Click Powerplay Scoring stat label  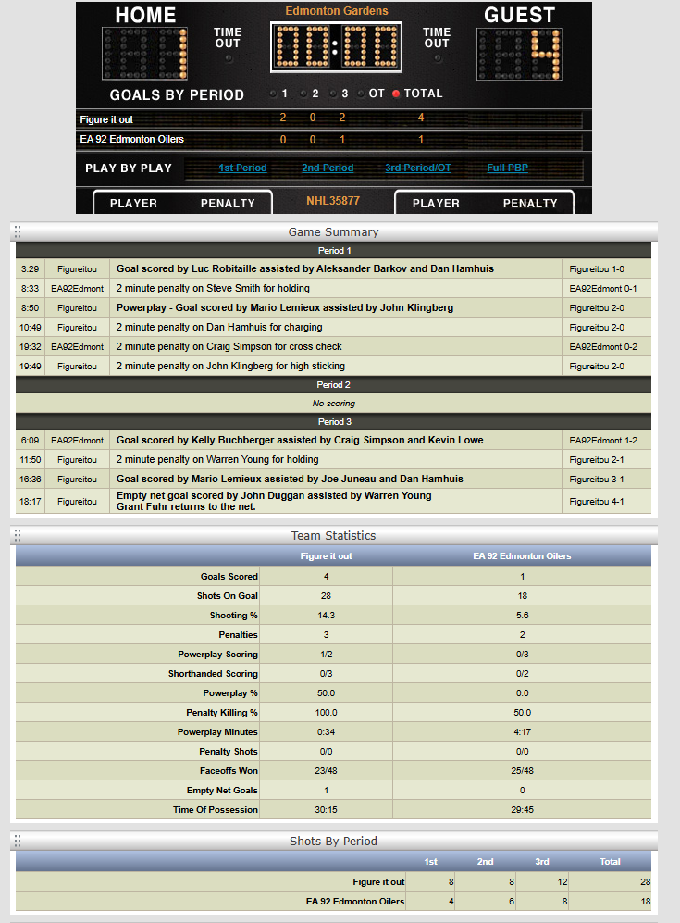pos(217,655)
